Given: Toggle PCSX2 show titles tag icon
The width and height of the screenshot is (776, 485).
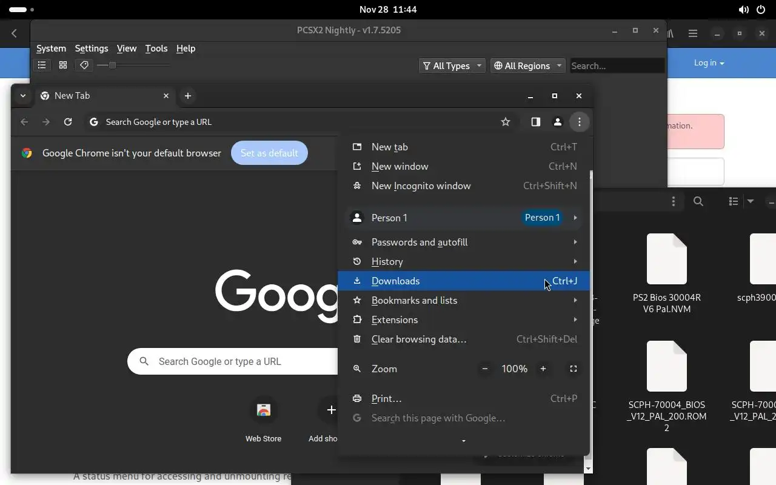Looking at the screenshot, I should click(x=84, y=65).
